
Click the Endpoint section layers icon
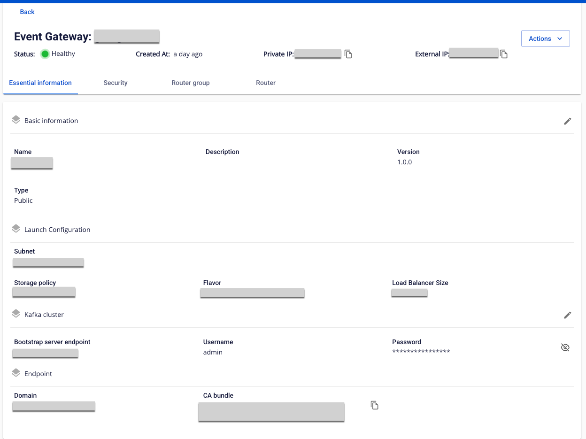(x=16, y=373)
